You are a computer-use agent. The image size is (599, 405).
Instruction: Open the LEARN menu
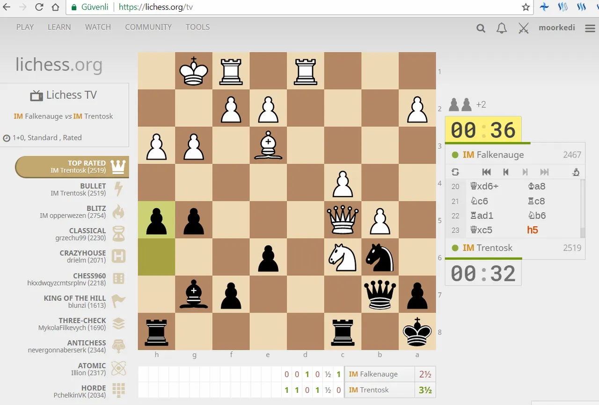pos(59,27)
